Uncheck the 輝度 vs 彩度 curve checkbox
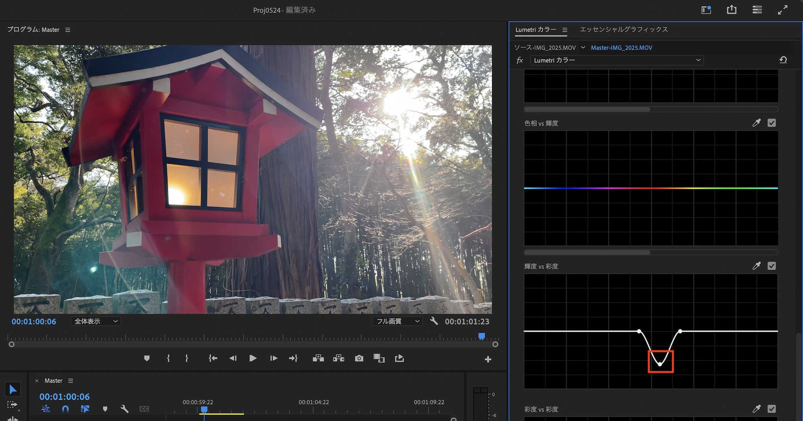This screenshot has height=421, width=803. 772,266
